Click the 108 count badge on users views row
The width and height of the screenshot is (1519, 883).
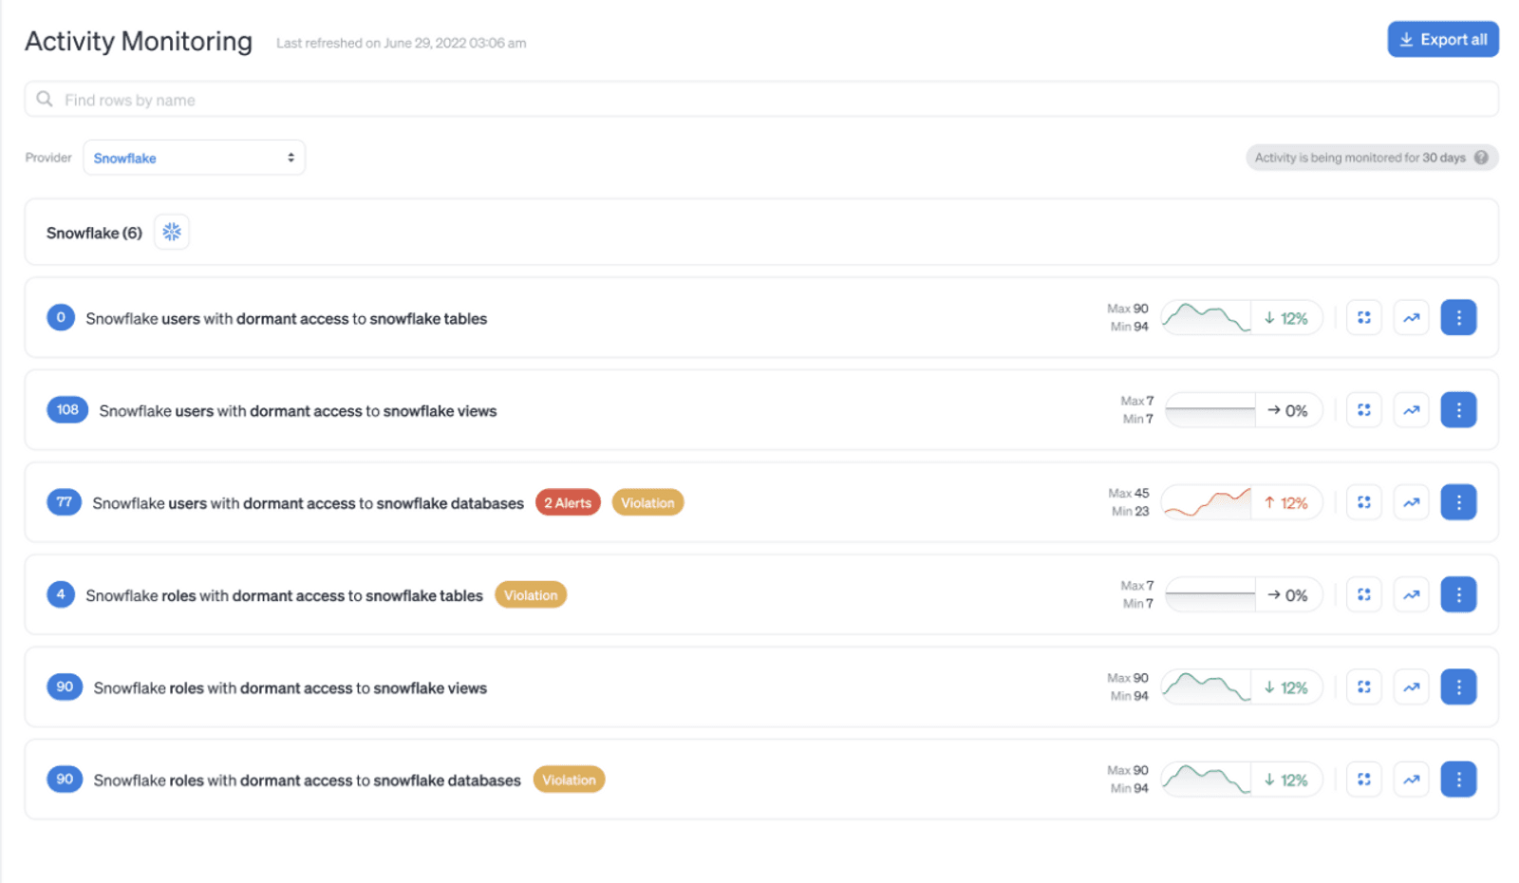tap(67, 409)
